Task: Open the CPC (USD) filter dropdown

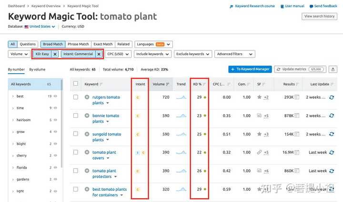Action: (x=118, y=54)
